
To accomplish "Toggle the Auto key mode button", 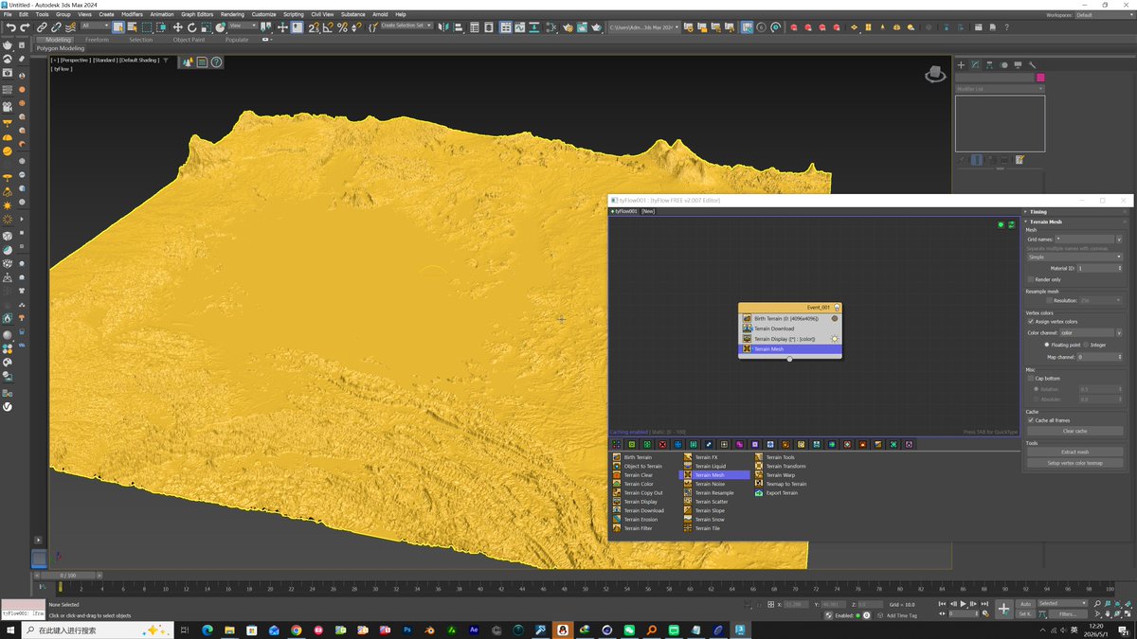I will tap(1025, 603).
